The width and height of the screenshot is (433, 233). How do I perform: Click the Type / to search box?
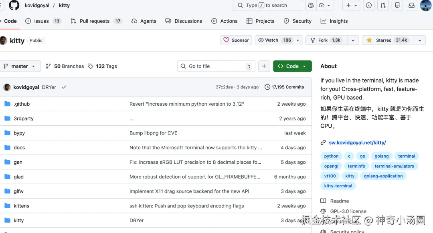268,5
